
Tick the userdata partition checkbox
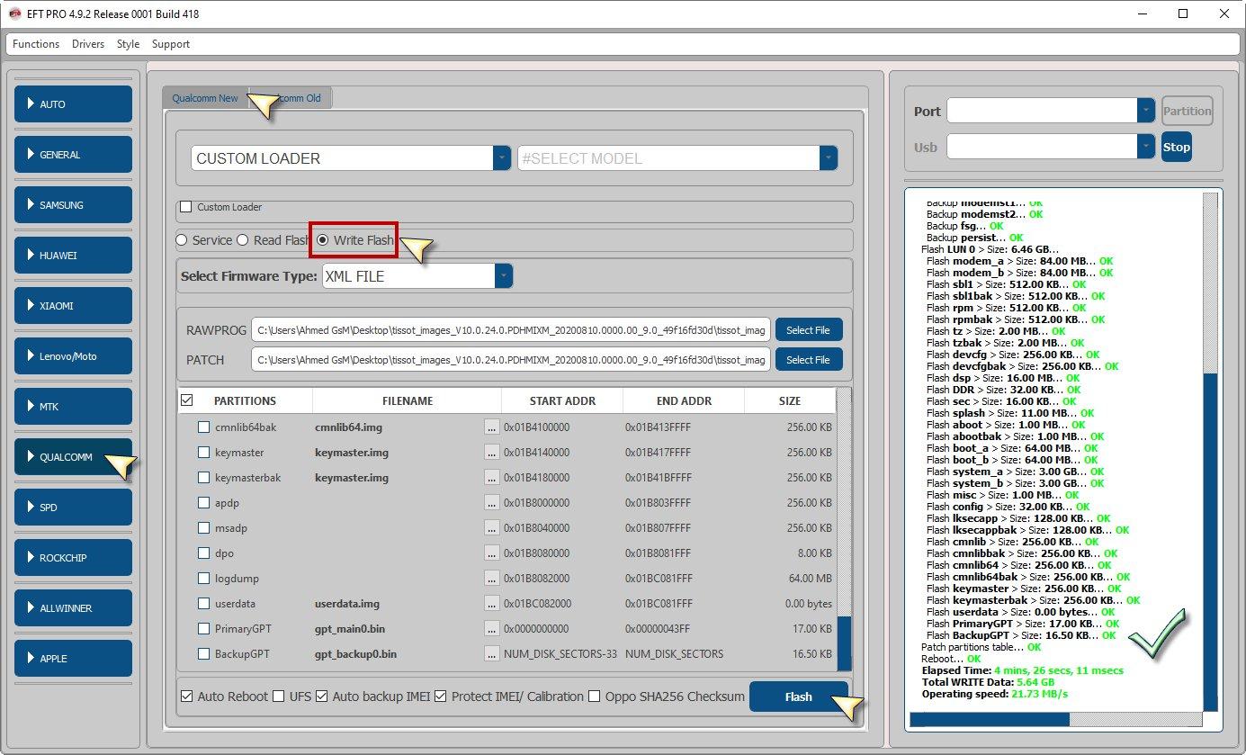tap(204, 604)
